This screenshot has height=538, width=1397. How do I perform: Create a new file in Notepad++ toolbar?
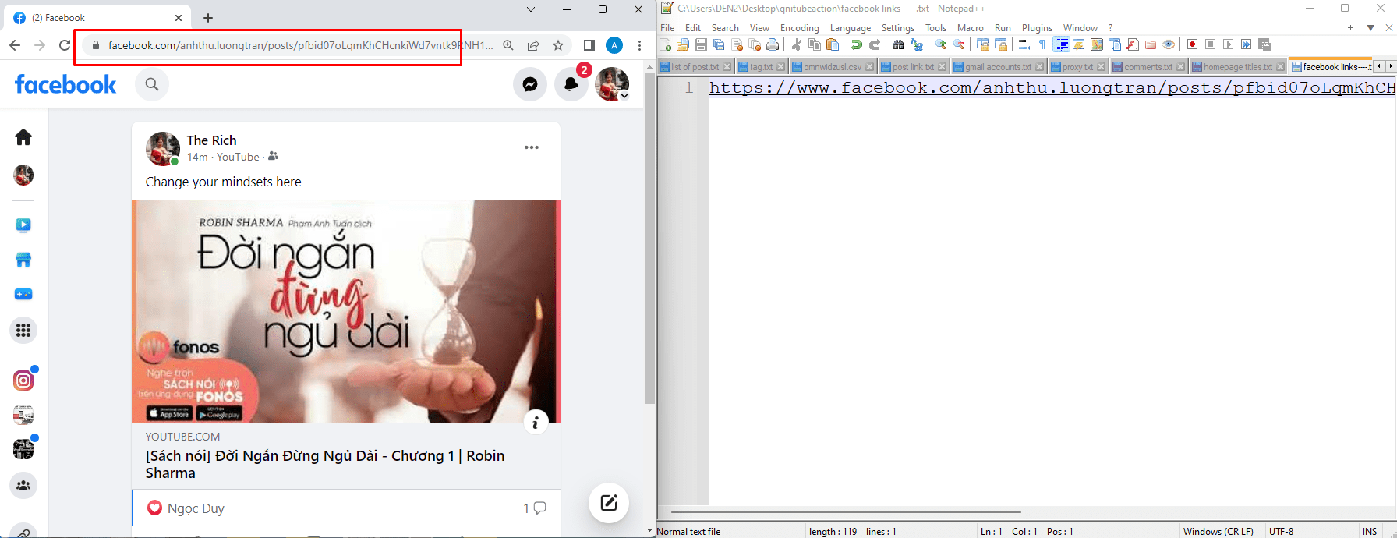pos(665,44)
